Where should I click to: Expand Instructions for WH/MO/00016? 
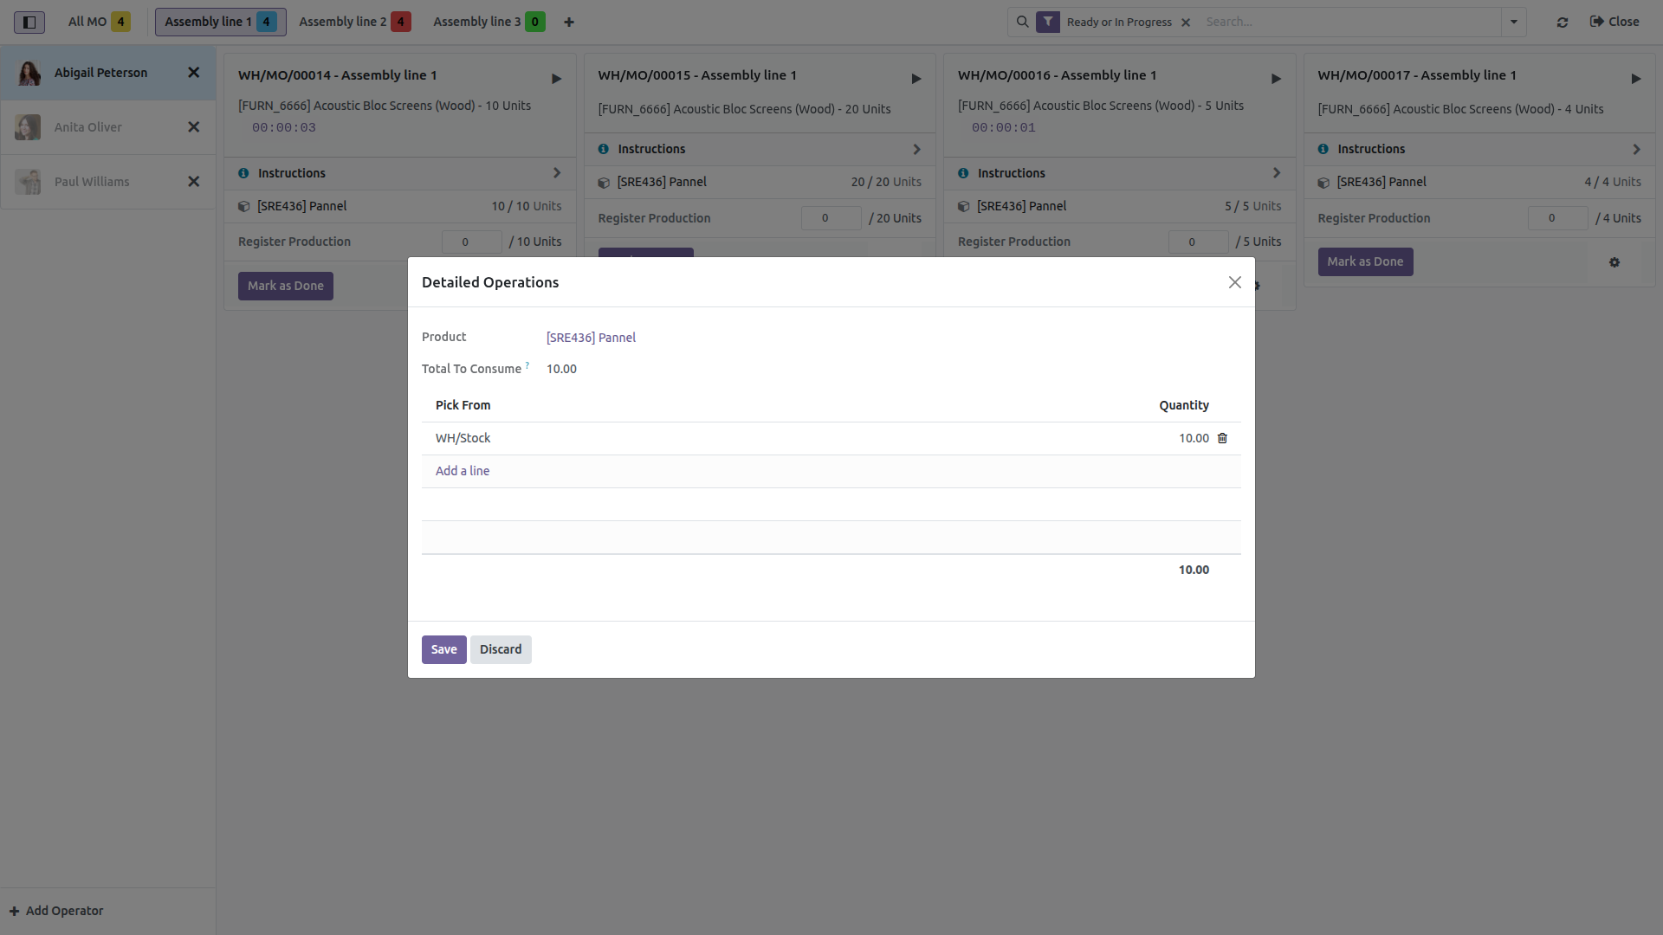pyautogui.click(x=1120, y=173)
